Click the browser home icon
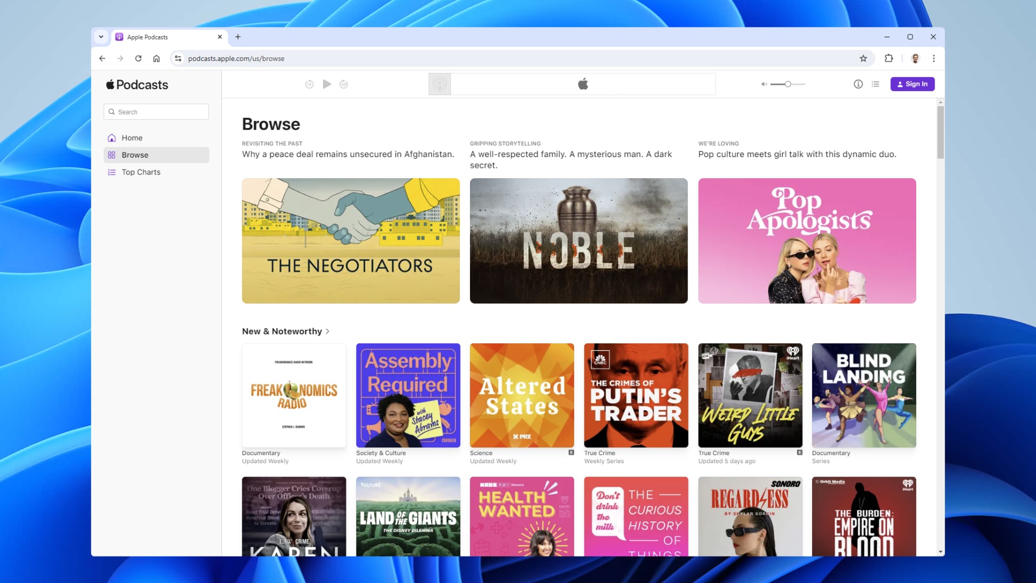 [156, 58]
